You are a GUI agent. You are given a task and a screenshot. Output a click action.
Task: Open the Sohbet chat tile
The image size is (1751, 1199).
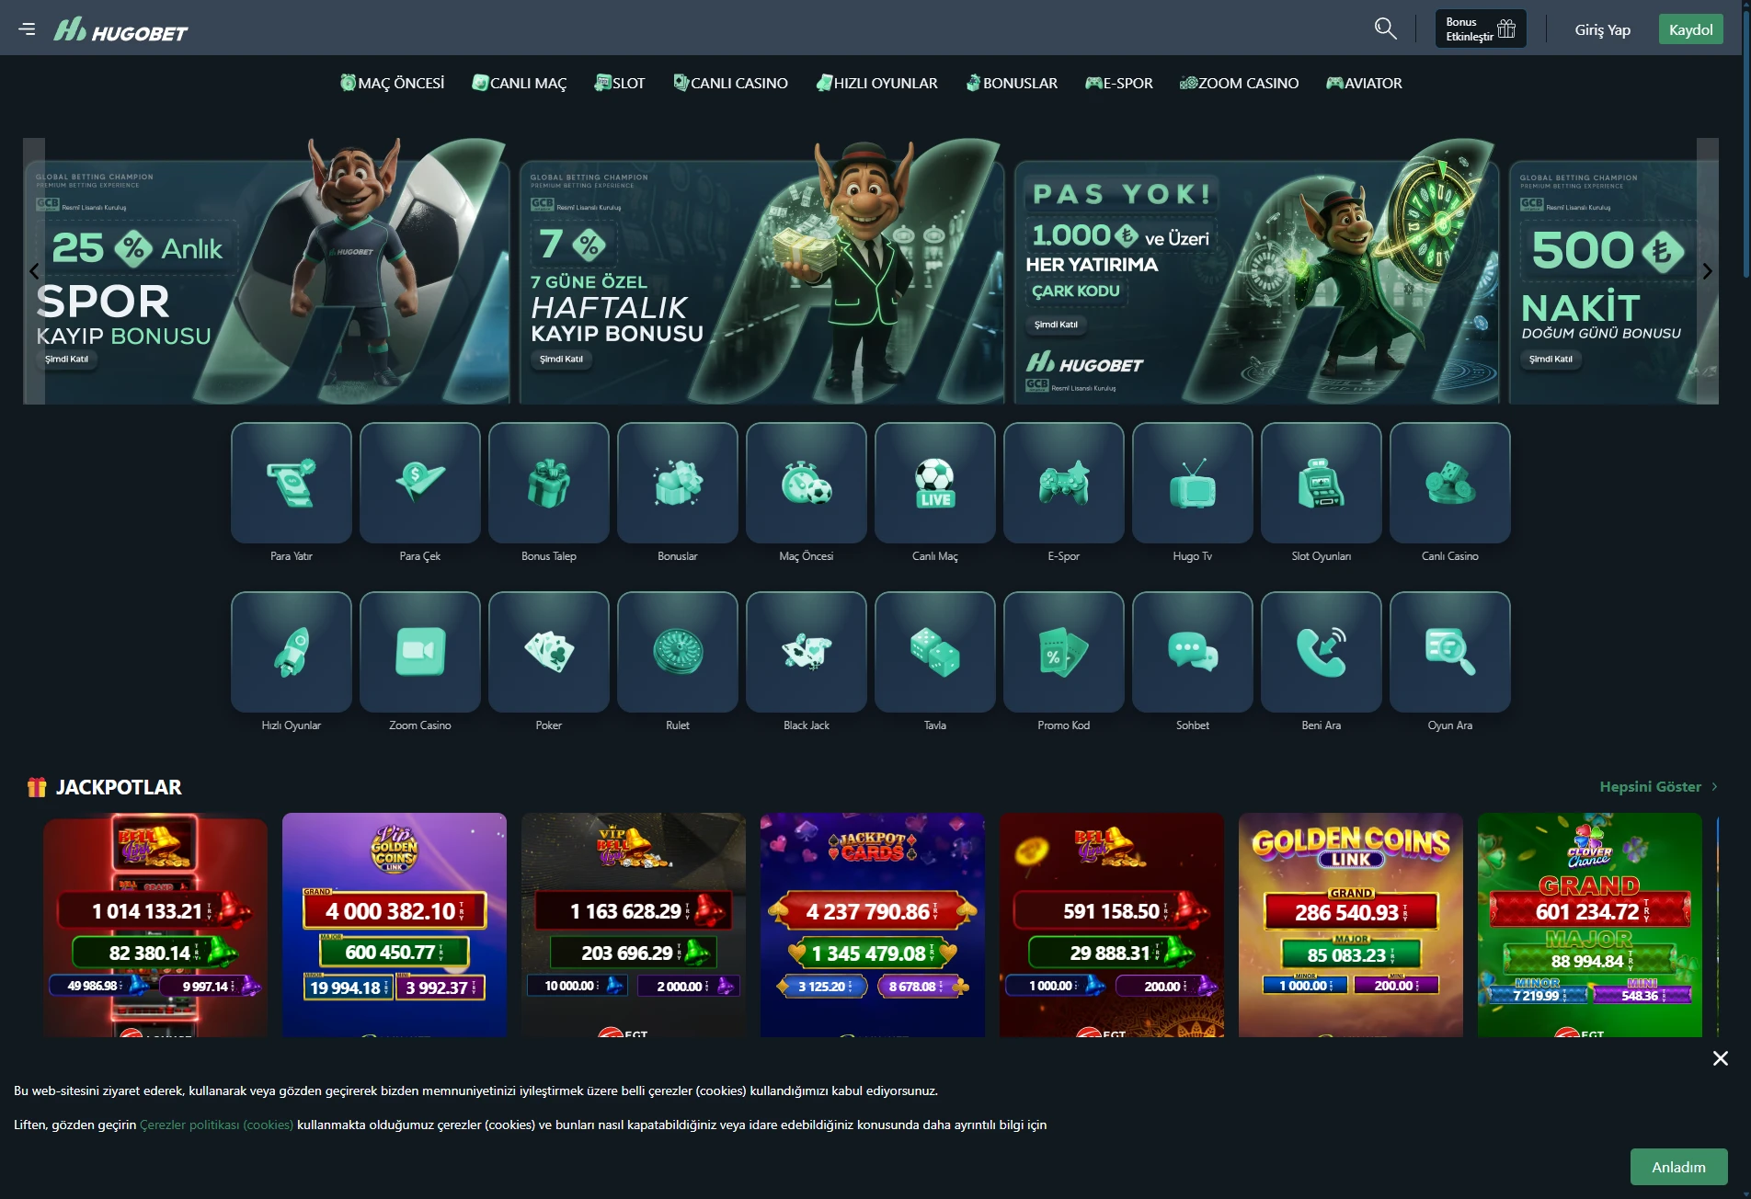point(1193,652)
